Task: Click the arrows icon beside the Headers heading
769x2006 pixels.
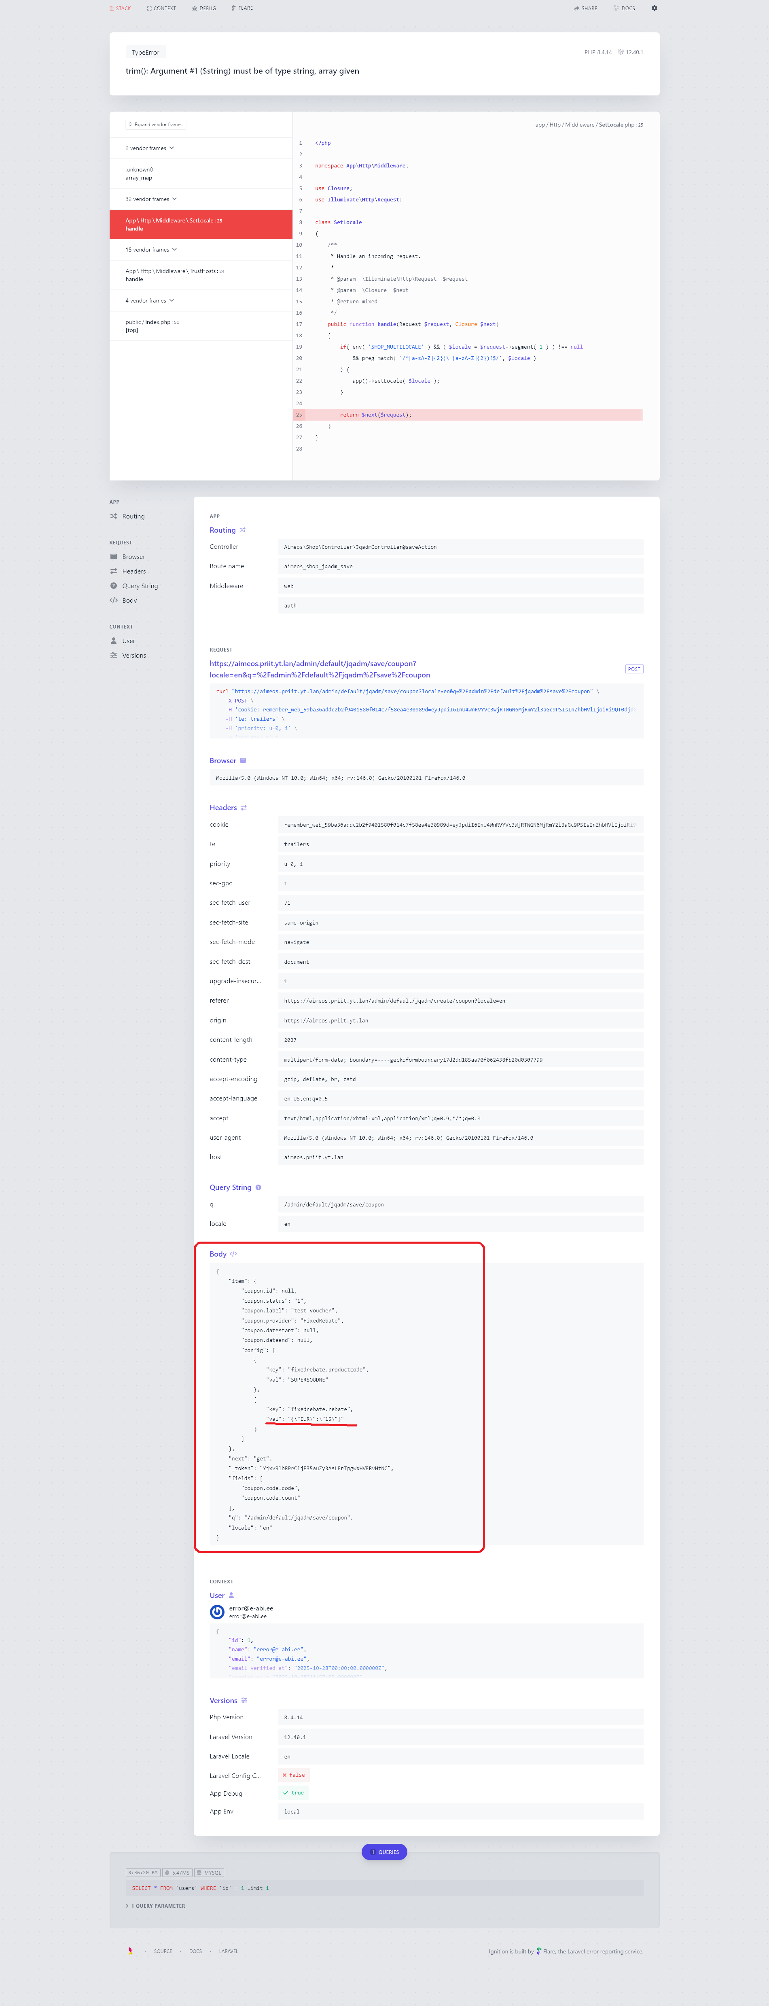Action: pos(244,808)
